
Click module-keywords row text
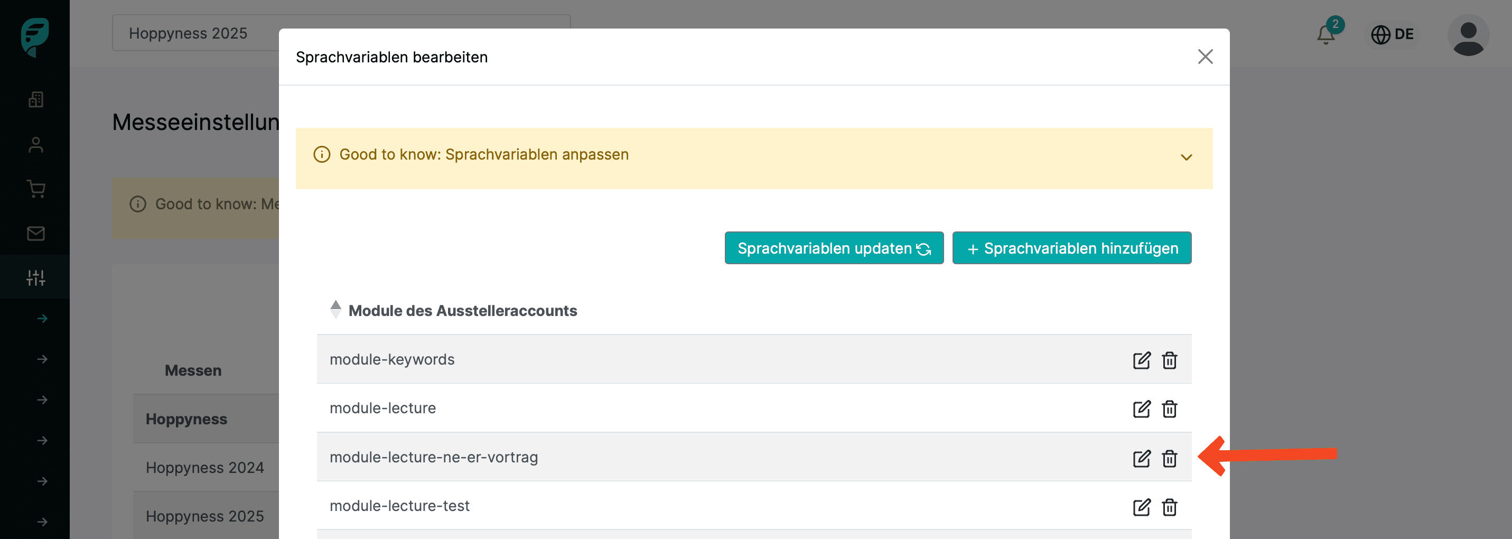391,359
